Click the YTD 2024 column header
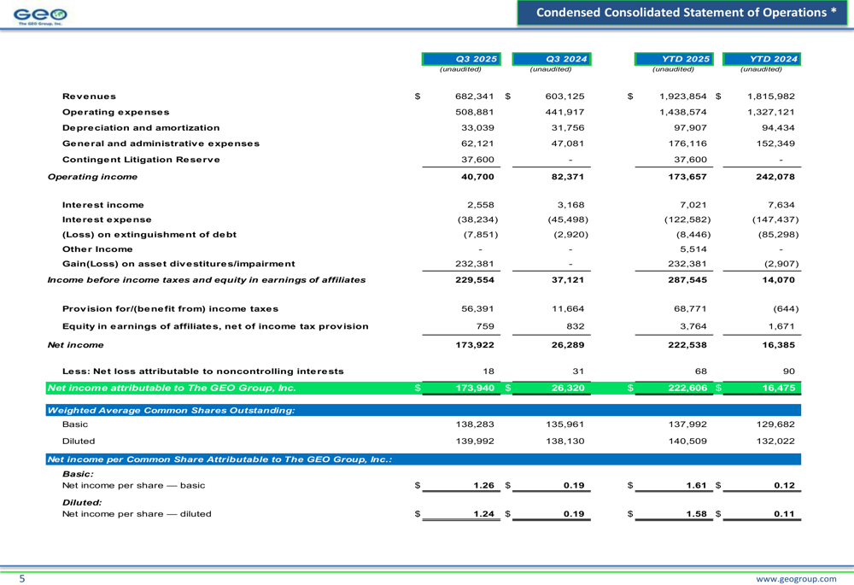The image size is (854, 585). (x=762, y=58)
